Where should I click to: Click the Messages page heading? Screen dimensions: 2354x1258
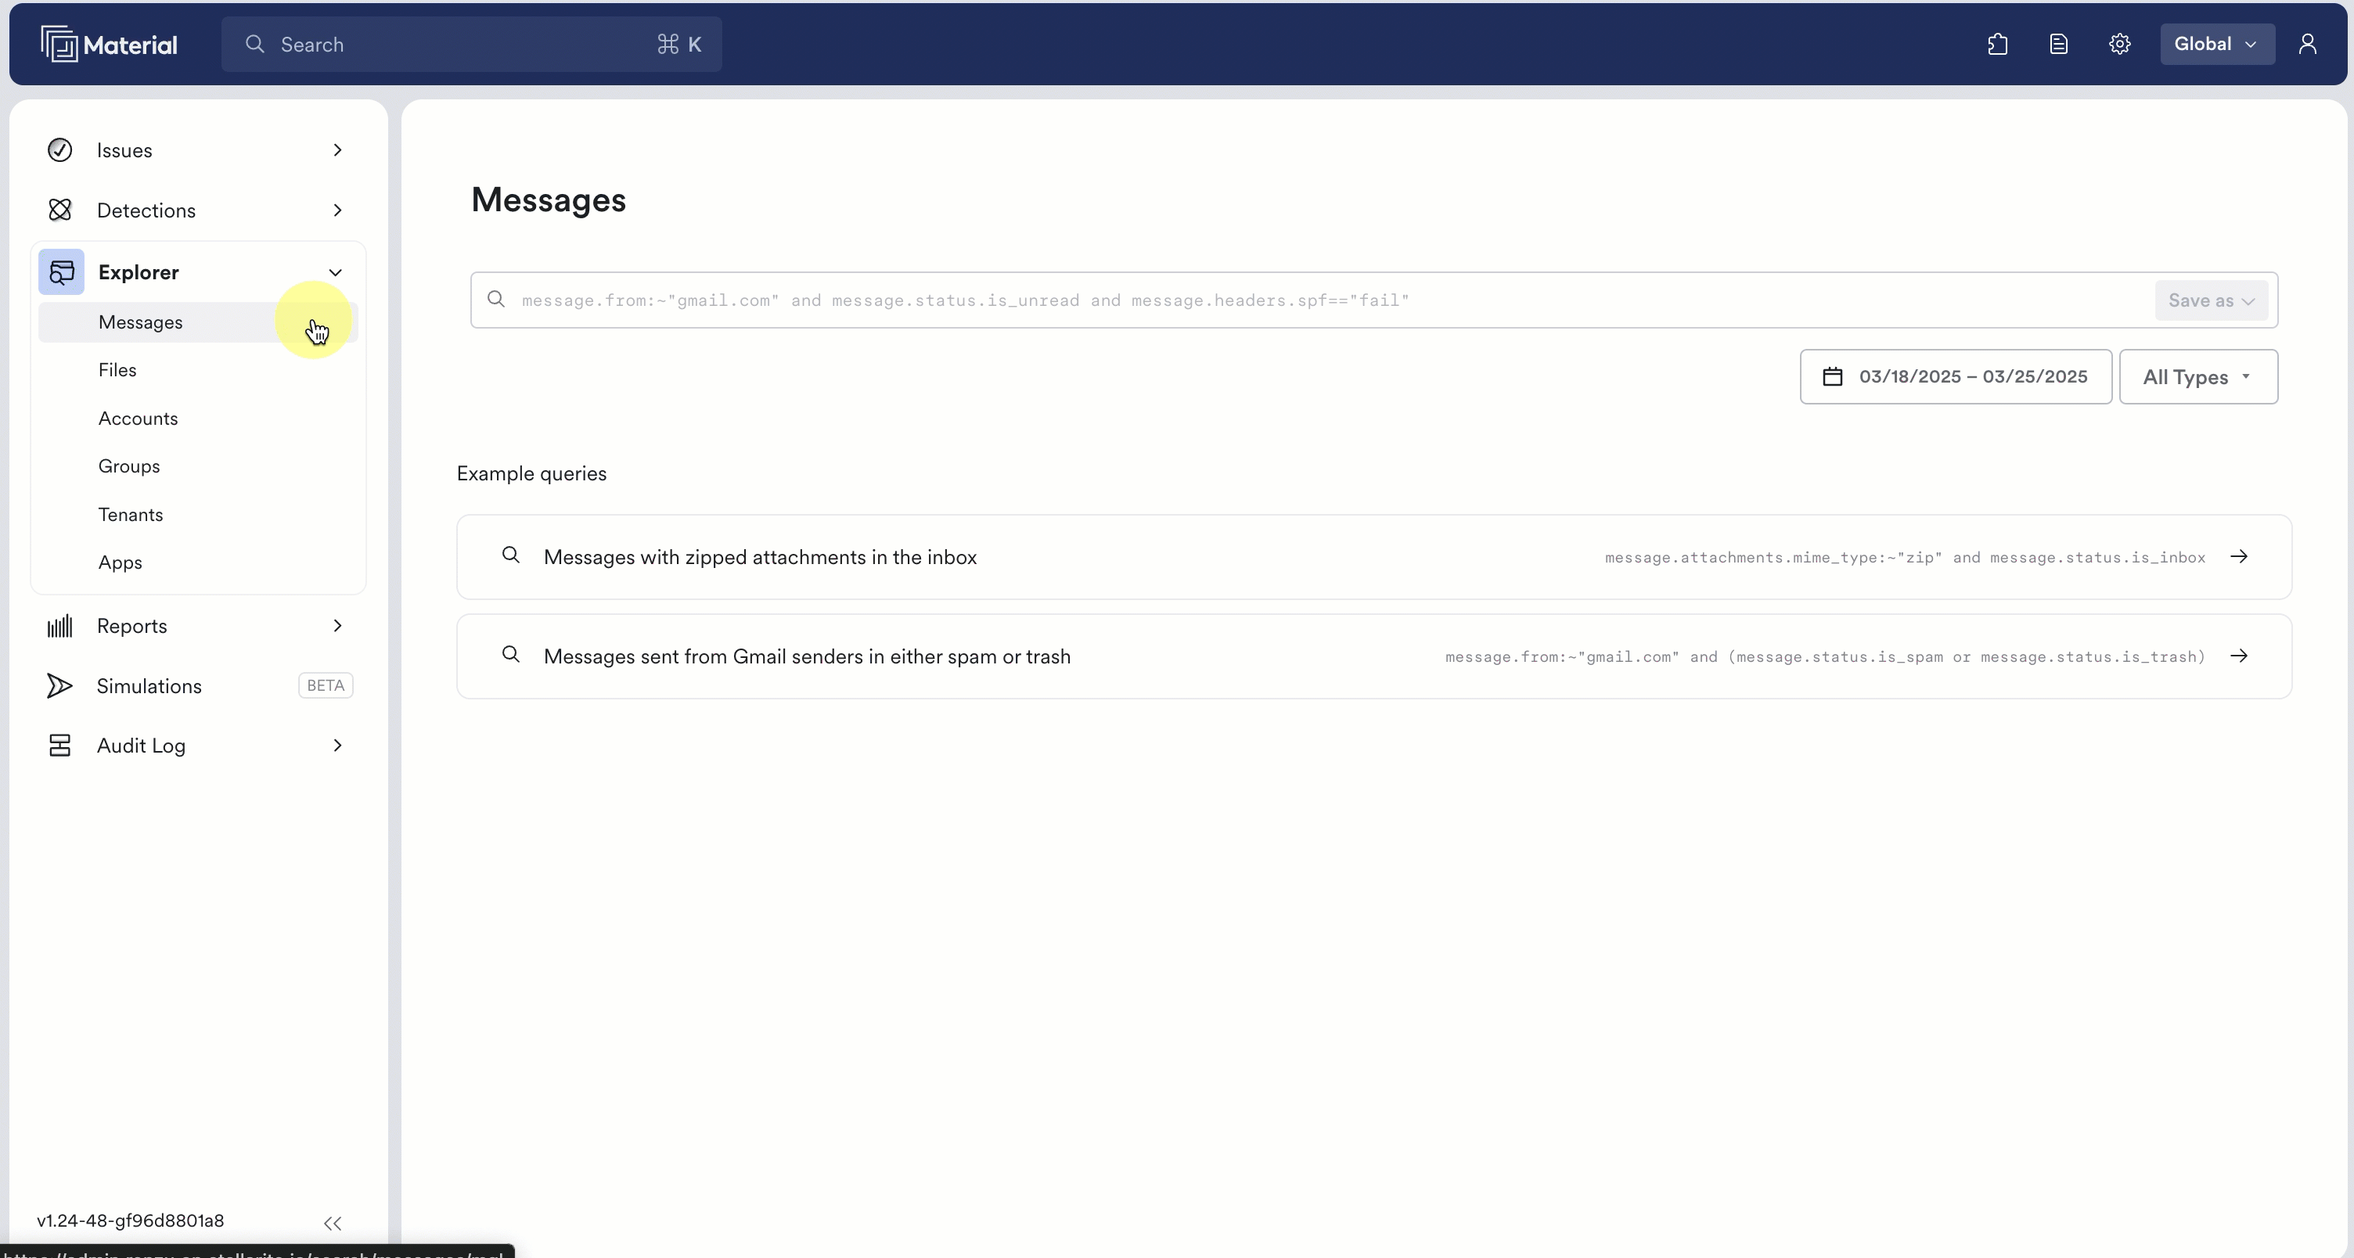[549, 199]
